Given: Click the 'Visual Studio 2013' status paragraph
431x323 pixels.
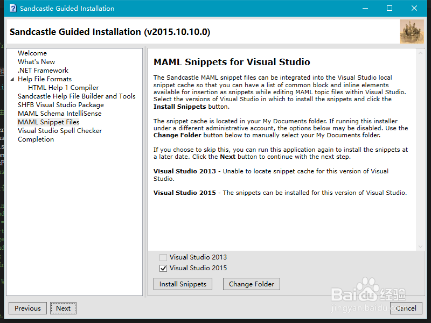Looking at the screenshot, I should click(x=271, y=175).
